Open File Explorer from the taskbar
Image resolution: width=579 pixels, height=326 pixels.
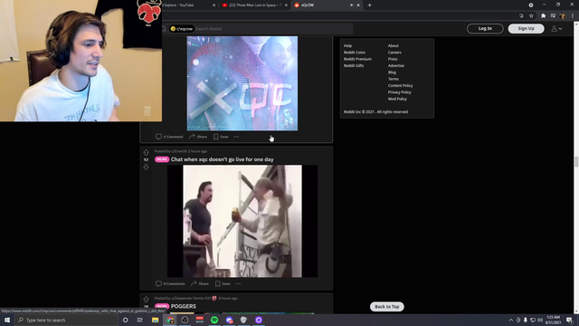tap(155, 320)
